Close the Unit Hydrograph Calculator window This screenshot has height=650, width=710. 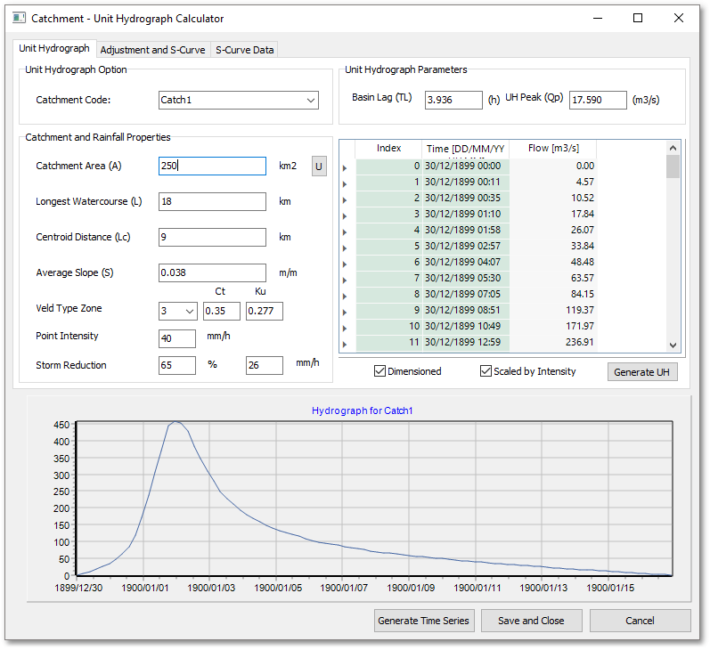(x=678, y=18)
